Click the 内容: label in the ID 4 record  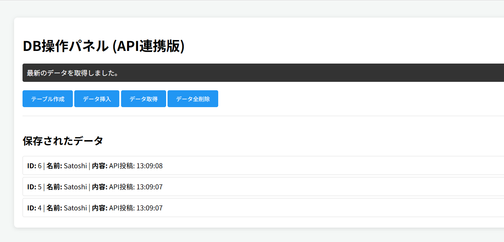click(x=100, y=208)
